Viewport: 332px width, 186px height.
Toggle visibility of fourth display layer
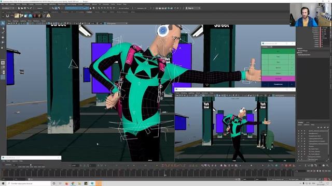pyautogui.click(x=299, y=138)
